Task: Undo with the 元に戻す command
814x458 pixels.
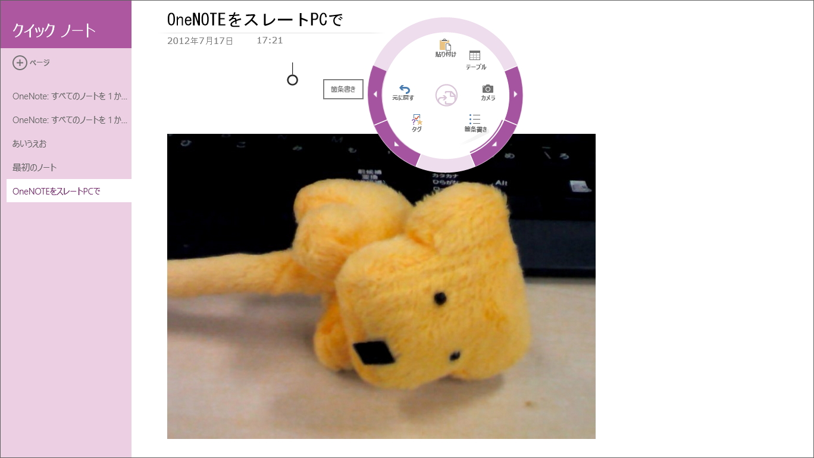Action: point(403,93)
